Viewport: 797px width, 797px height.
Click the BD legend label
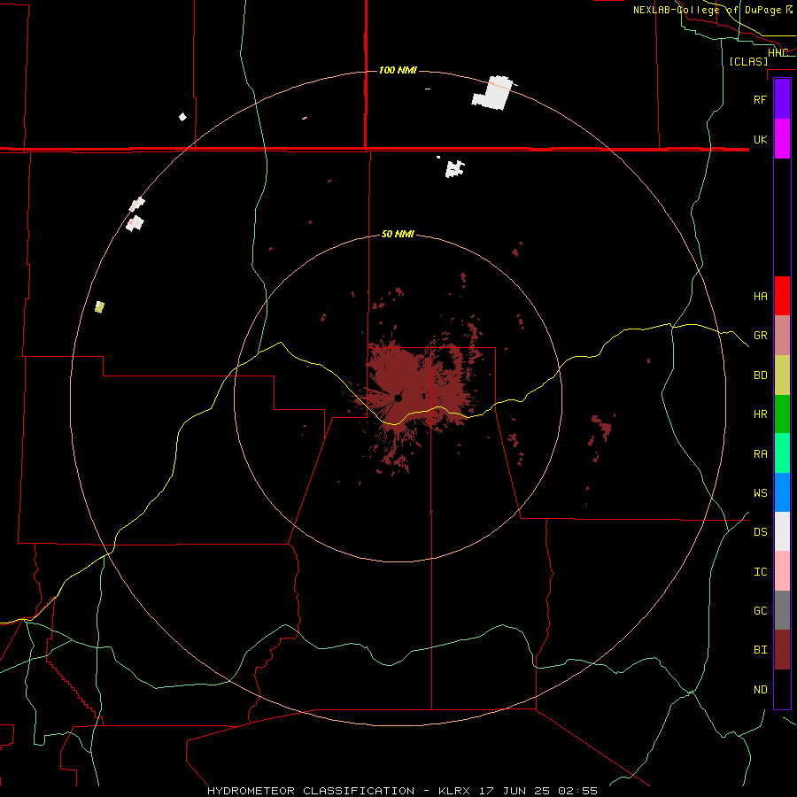tap(760, 375)
